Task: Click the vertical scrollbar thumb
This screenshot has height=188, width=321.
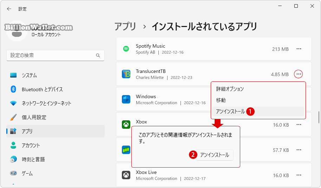Action: [319, 117]
